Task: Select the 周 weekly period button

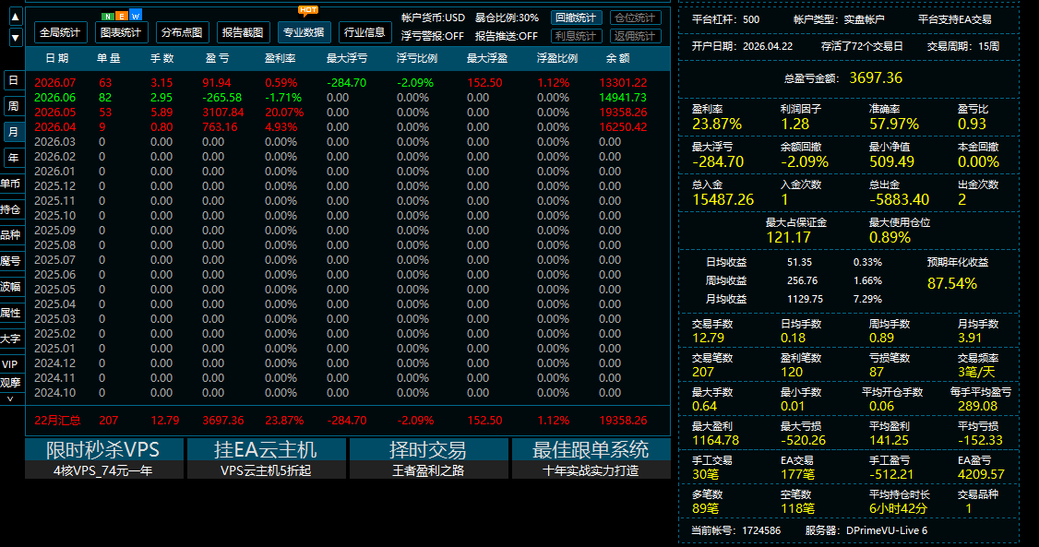Action: (x=13, y=106)
